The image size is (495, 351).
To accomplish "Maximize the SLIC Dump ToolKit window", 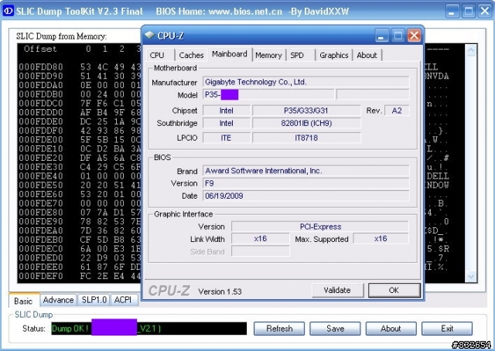I will click(x=469, y=12).
